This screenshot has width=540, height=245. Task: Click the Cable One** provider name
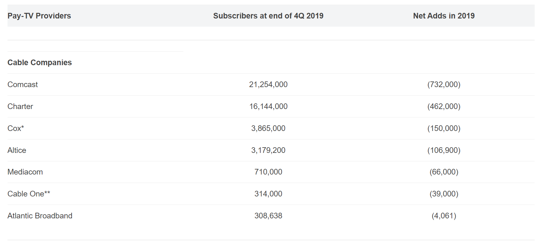click(29, 194)
